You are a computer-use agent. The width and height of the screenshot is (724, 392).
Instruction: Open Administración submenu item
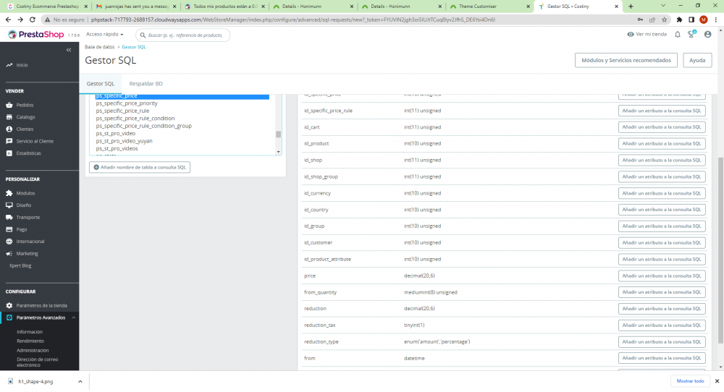coord(33,351)
